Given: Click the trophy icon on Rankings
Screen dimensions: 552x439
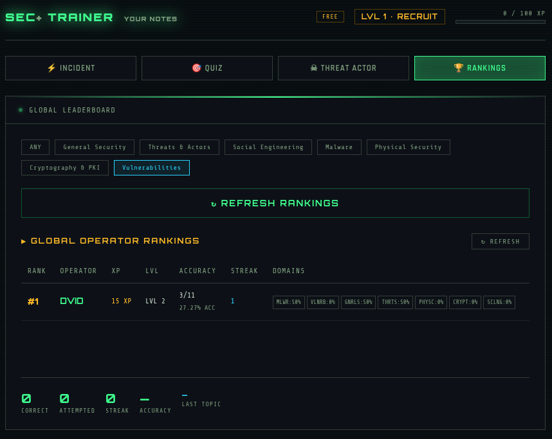Looking at the screenshot, I should coord(459,67).
